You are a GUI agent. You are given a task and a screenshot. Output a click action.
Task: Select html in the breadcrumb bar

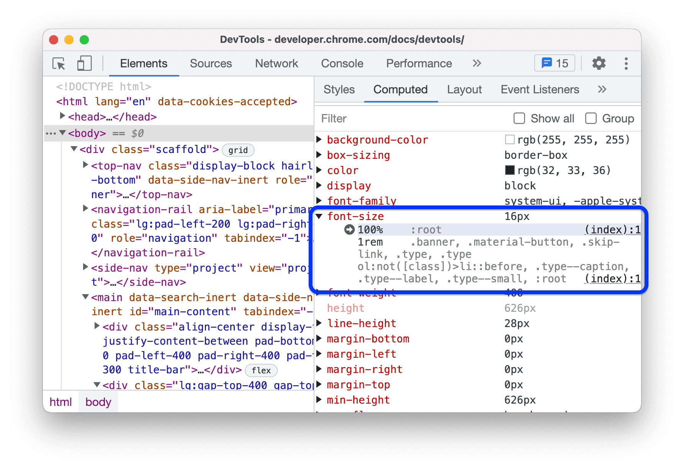pyautogui.click(x=61, y=402)
